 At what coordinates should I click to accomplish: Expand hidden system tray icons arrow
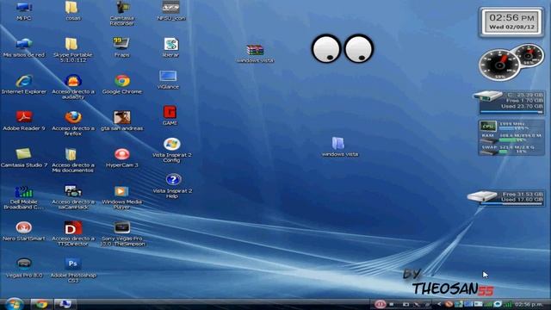coord(439,304)
